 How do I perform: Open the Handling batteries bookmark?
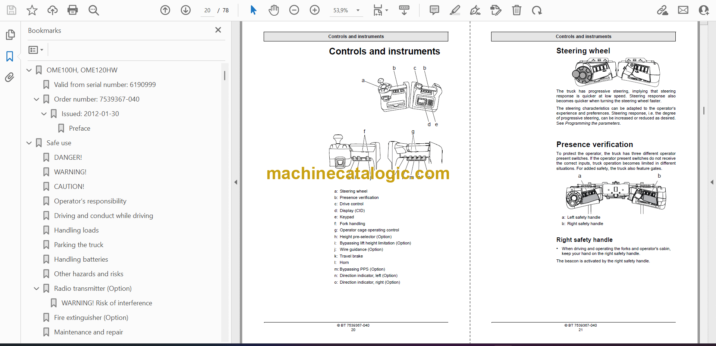pos(81,259)
